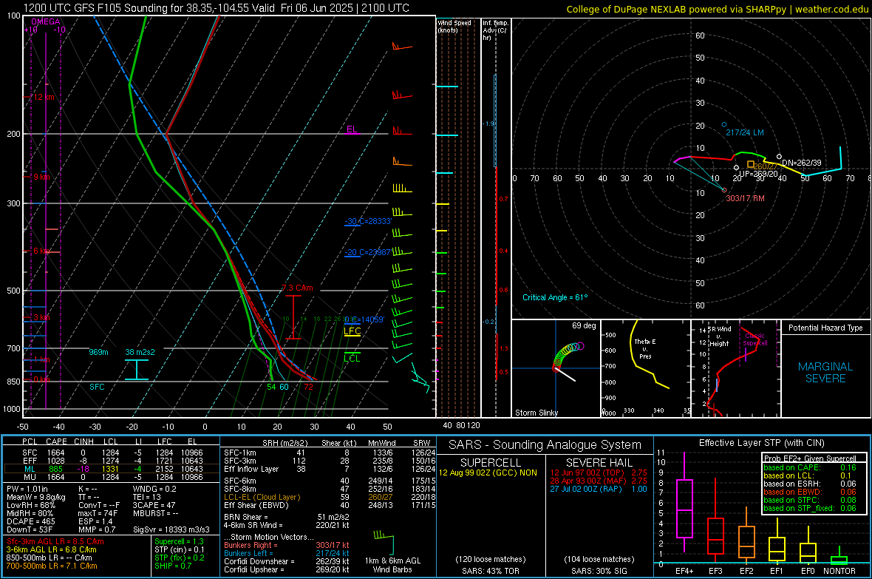Click the "MU" parcel row label
Screen dimensions: 872x579
[30, 477]
